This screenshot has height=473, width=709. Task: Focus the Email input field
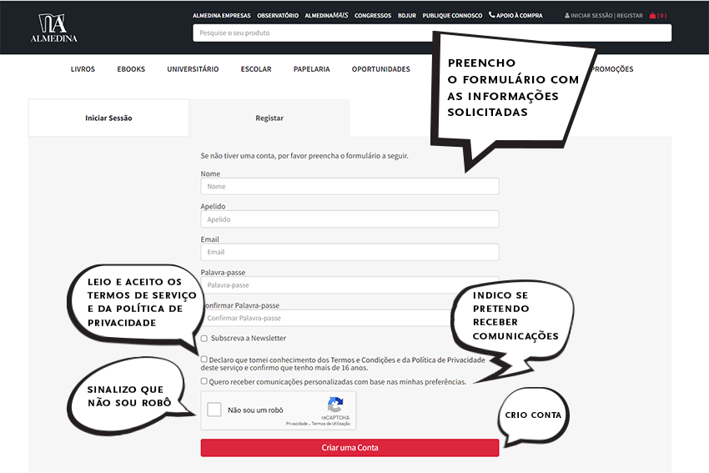pos(349,252)
